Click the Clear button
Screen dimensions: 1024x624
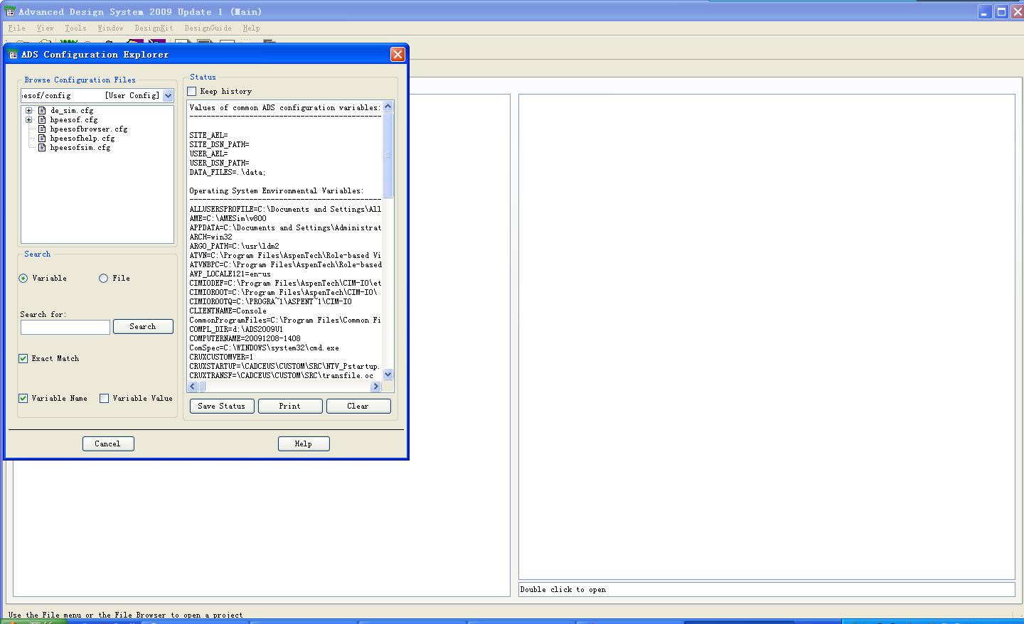(x=358, y=407)
